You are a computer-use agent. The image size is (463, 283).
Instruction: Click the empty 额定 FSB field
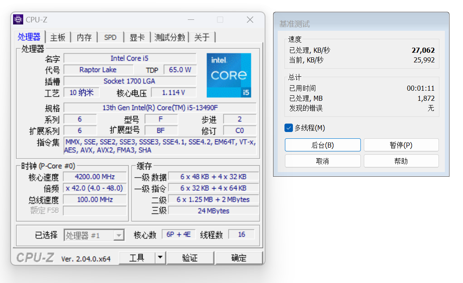point(95,211)
